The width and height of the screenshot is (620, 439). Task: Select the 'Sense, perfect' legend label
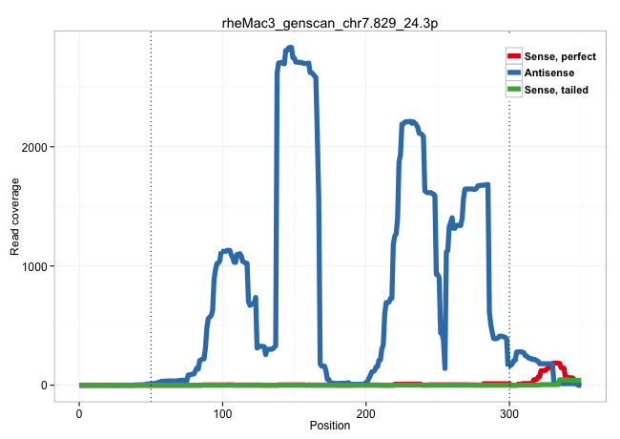(x=560, y=56)
